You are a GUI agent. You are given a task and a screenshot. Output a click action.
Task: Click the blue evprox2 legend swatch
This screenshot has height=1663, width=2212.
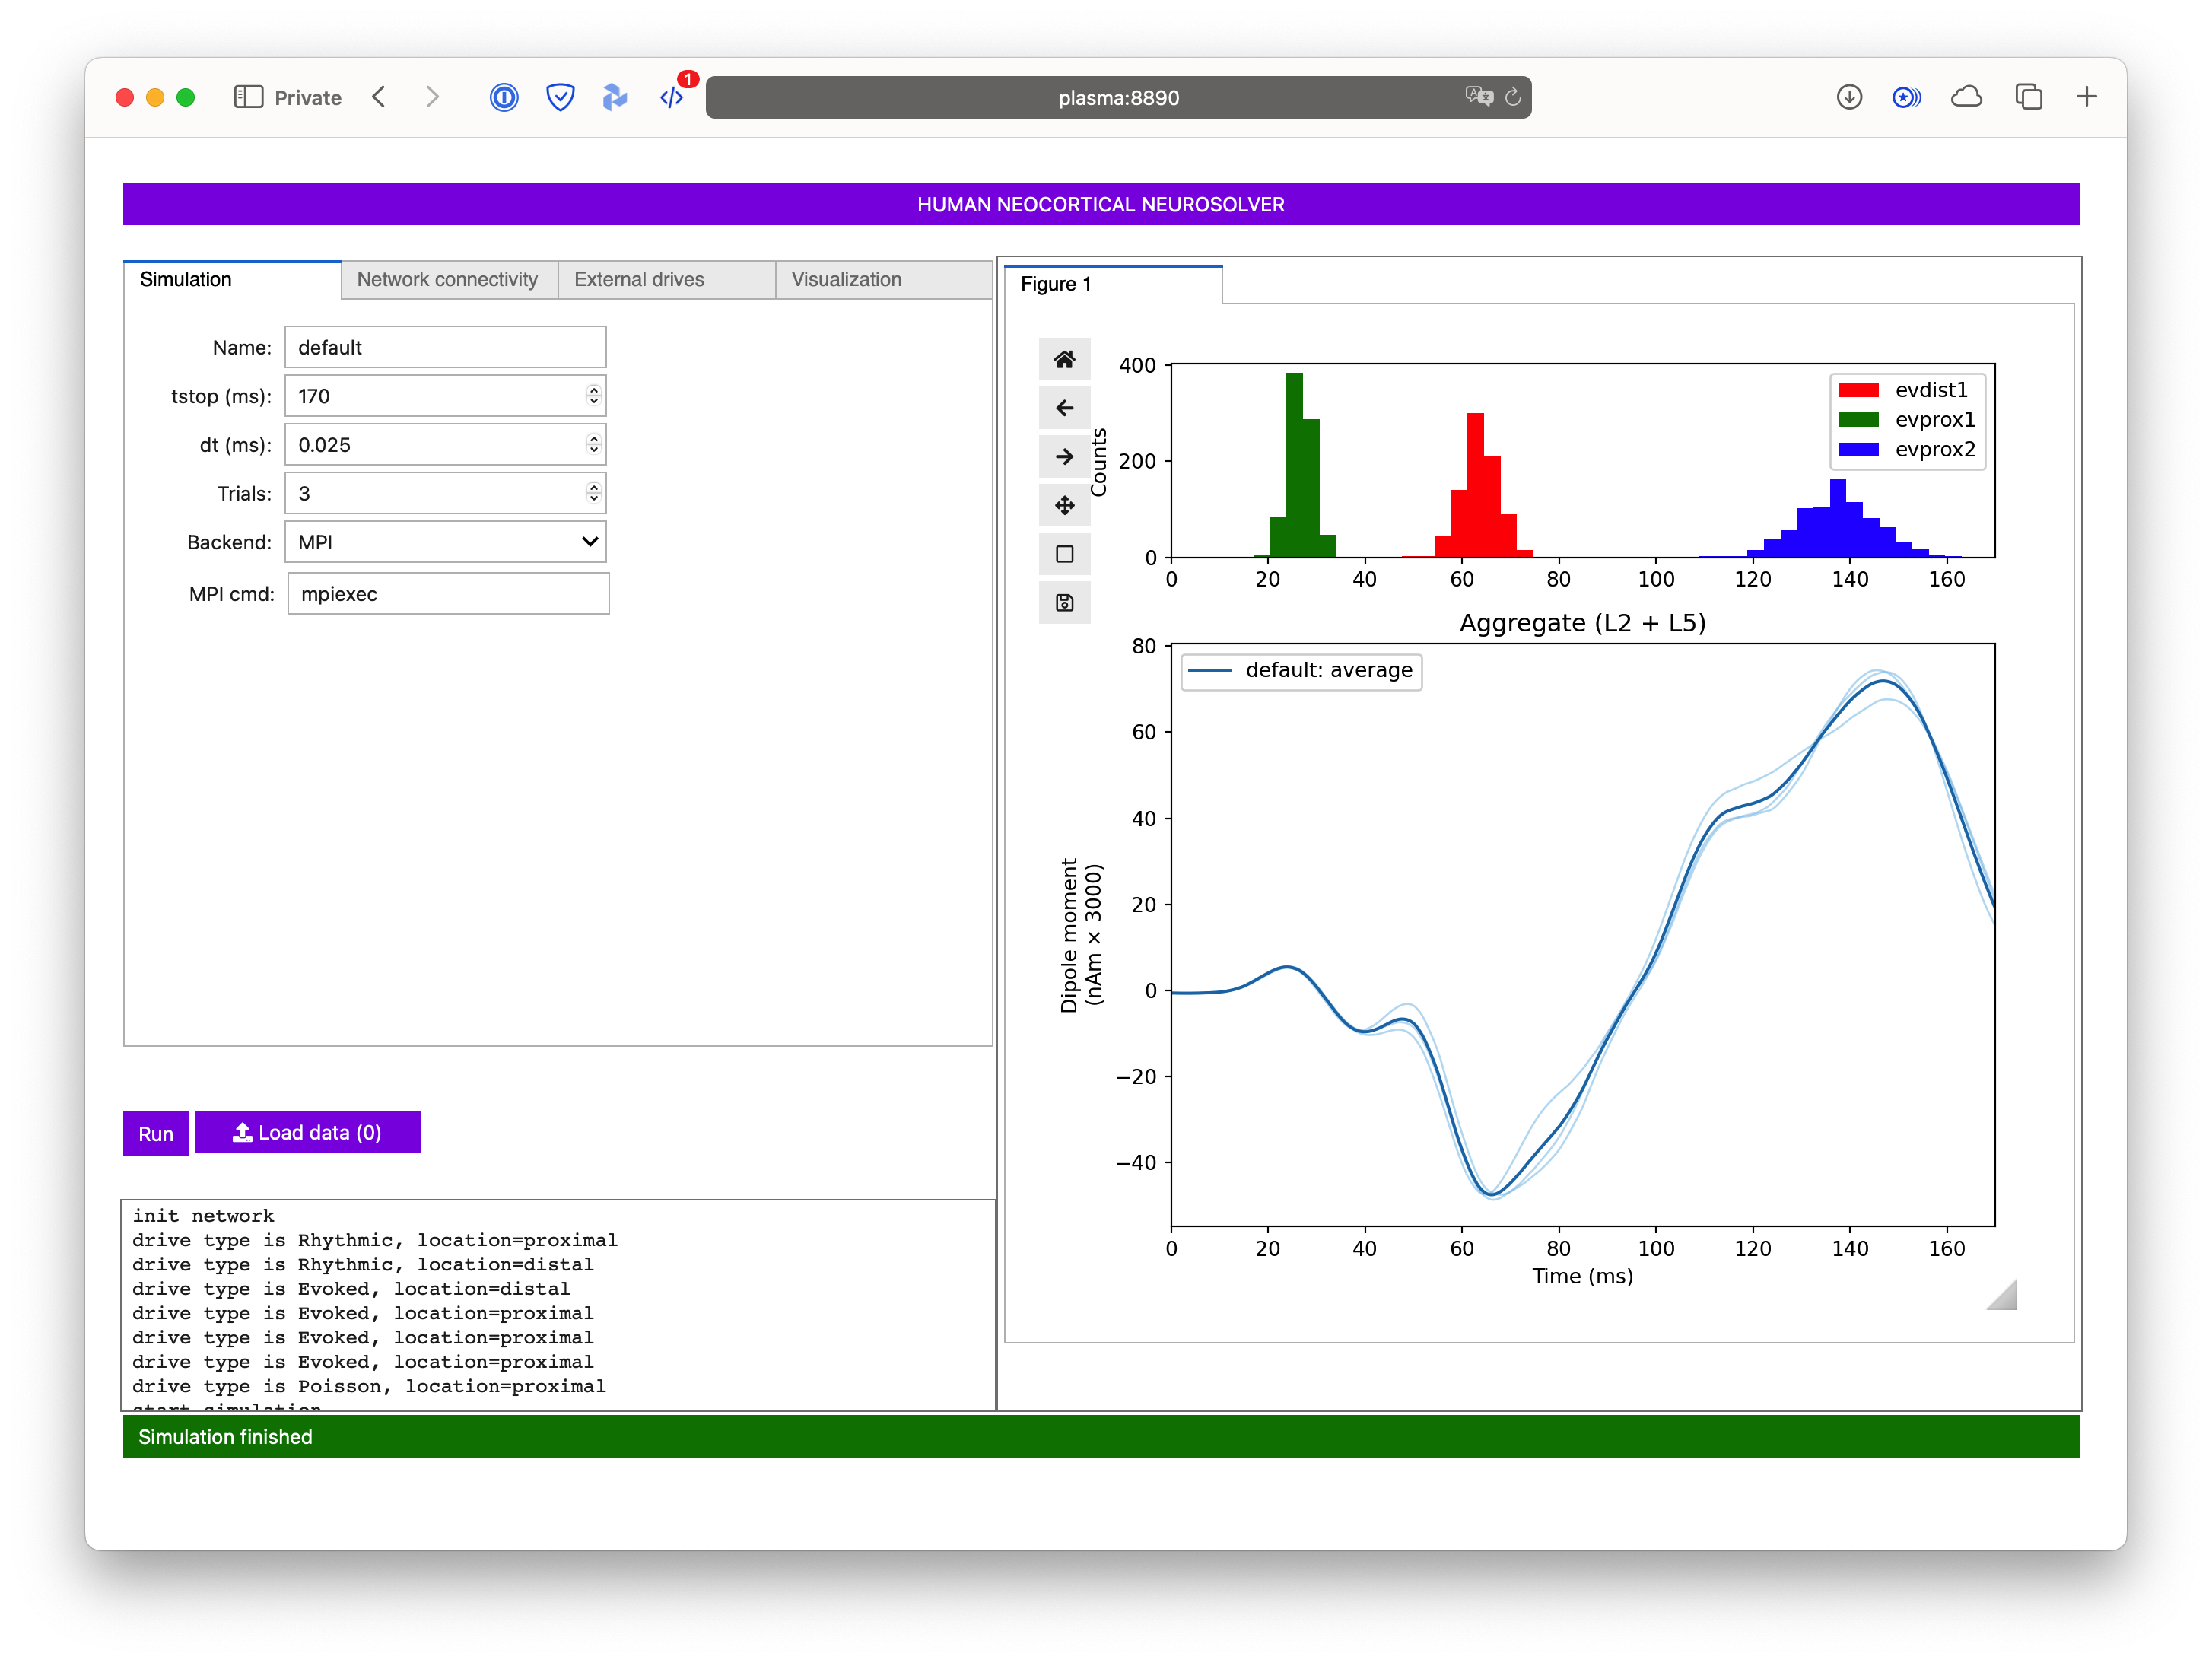1858,450
